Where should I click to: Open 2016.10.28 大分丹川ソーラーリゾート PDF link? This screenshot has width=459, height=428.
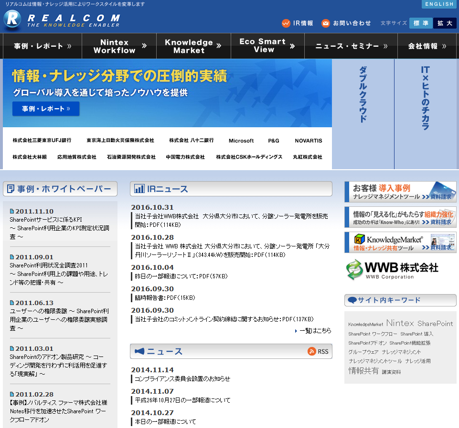232,250
